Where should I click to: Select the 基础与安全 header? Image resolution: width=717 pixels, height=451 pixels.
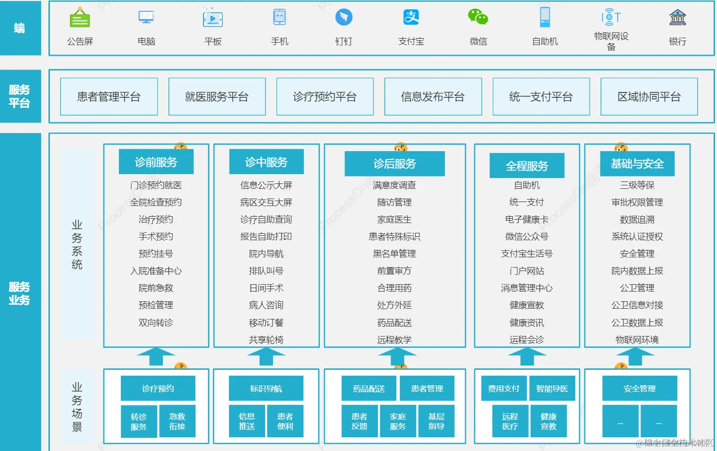tap(637, 164)
